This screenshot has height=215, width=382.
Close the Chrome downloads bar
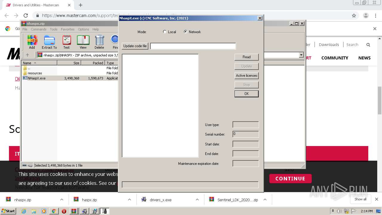pos(376,199)
